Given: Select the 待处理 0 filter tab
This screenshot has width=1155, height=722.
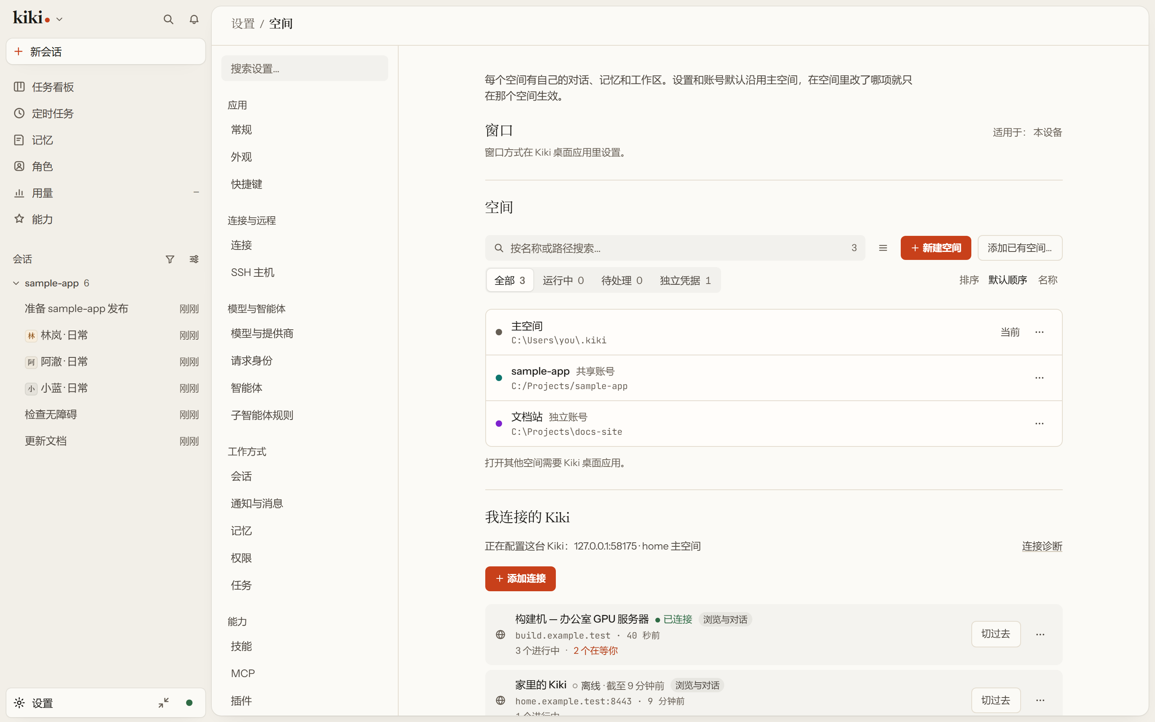Looking at the screenshot, I should 622,280.
